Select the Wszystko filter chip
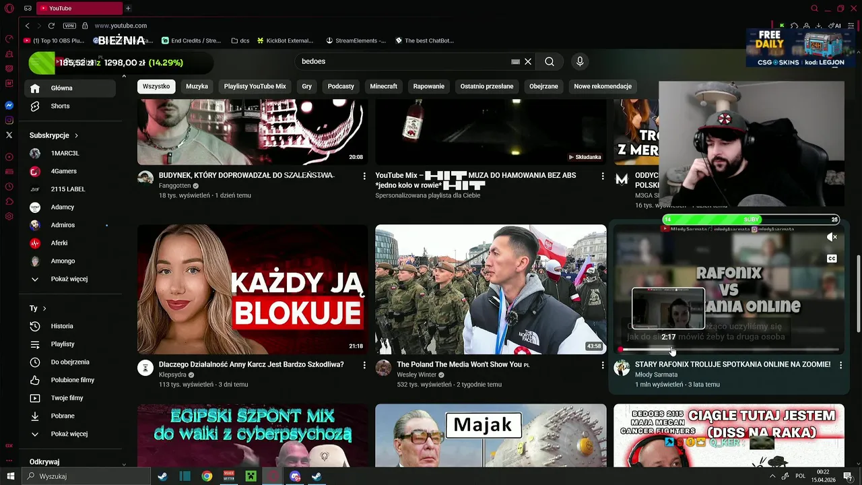The image size is (862, 485). (x=156, y=86)
